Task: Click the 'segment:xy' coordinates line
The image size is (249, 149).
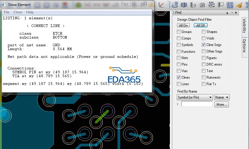Action: (73, 84)
